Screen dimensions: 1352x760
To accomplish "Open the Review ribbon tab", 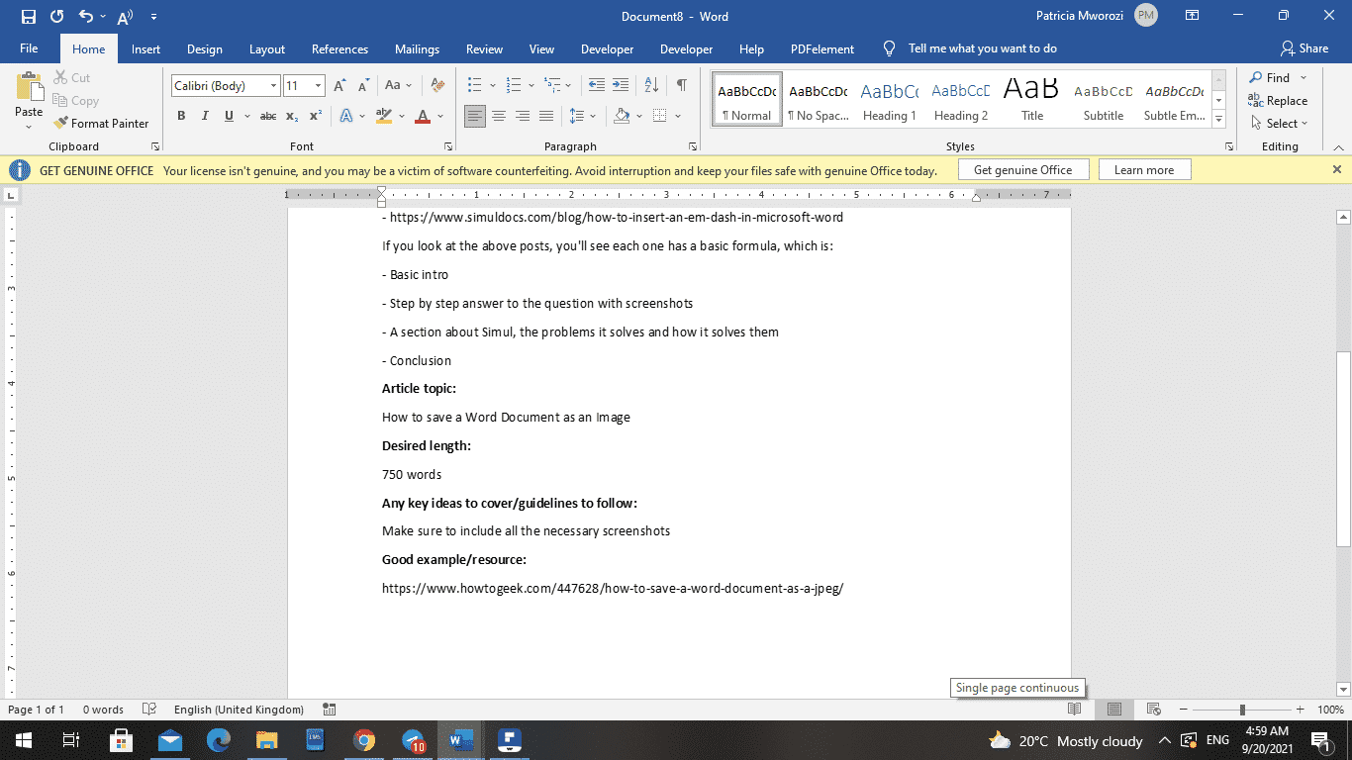I will click(x=484, y=48).
